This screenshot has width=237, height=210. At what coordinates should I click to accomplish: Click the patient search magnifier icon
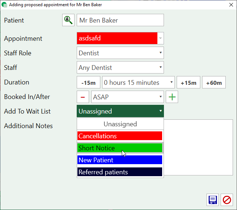[x=68, y=20]
